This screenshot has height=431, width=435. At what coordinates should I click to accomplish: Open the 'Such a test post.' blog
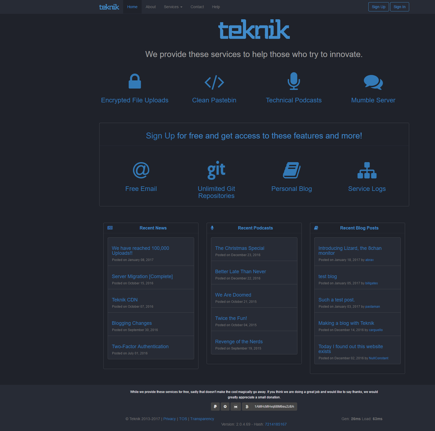337,300
